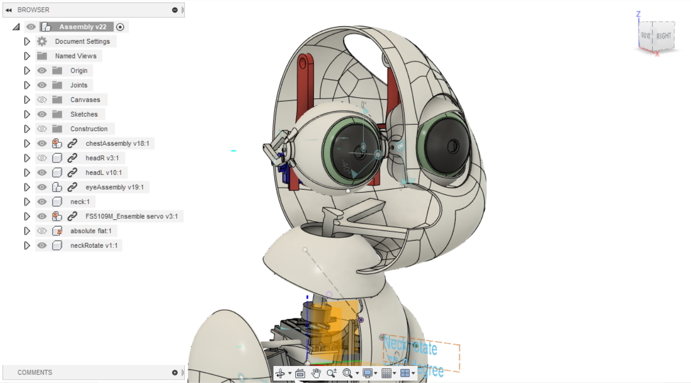Open the Display Settings dropdown menu
The height and width of the screenshot is (383, 691).
point(376,373)
